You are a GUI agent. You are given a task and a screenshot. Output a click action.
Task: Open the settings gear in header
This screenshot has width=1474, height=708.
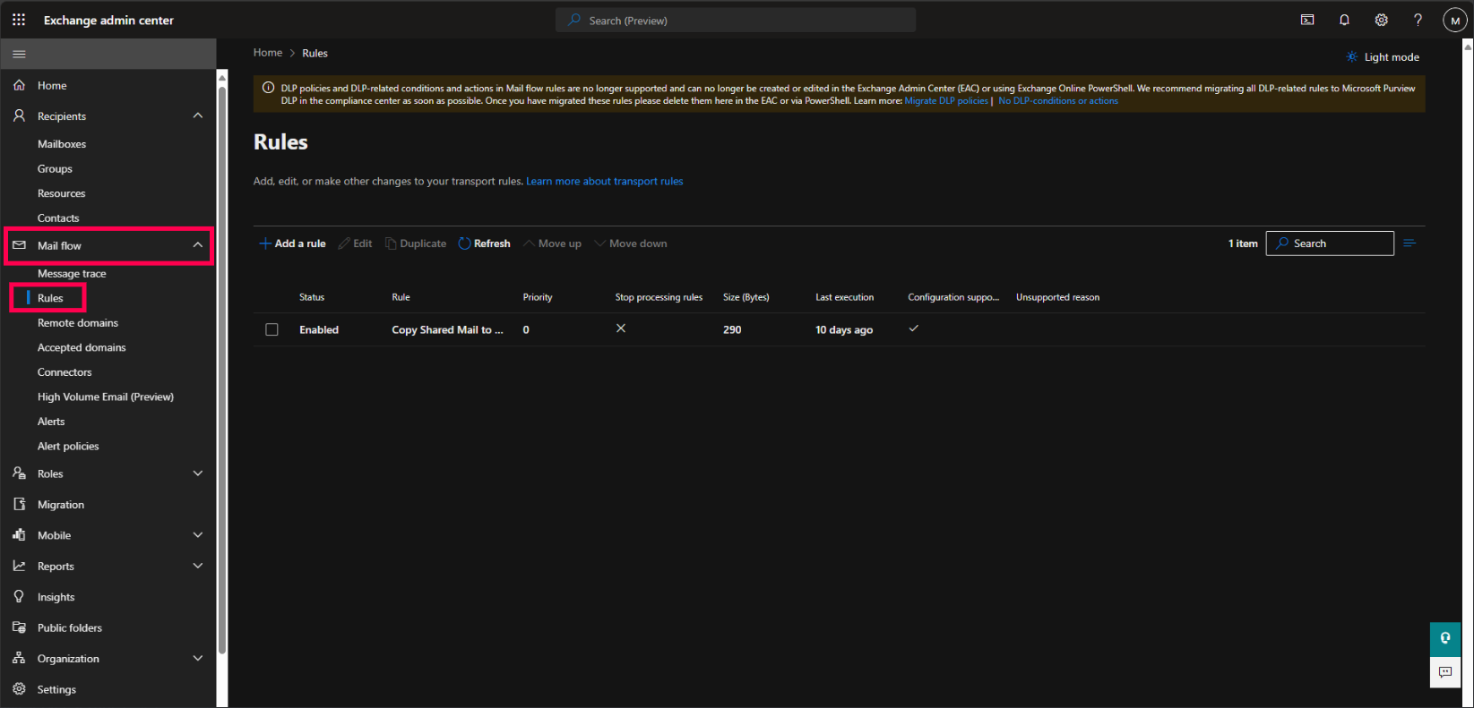coord(1381,20)
